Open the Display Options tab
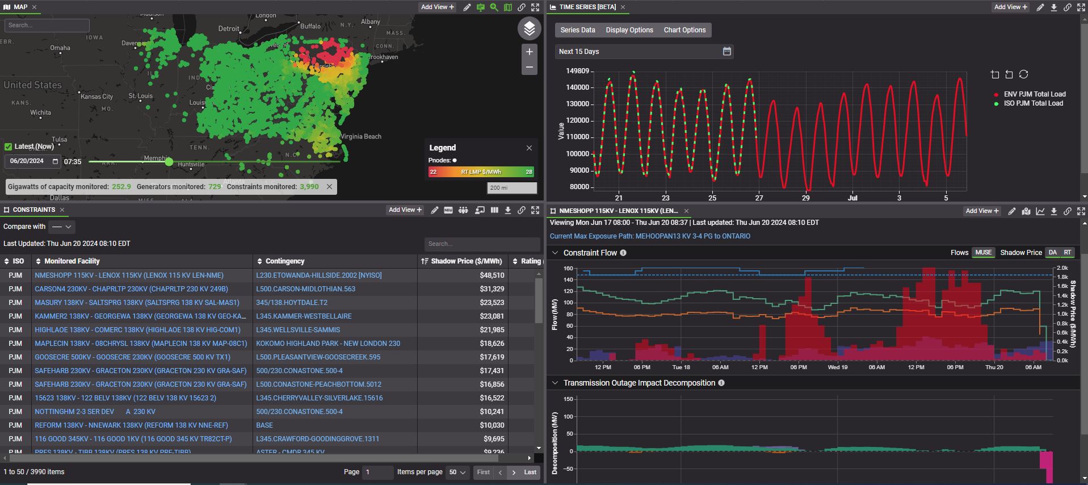 pos(629,30)
